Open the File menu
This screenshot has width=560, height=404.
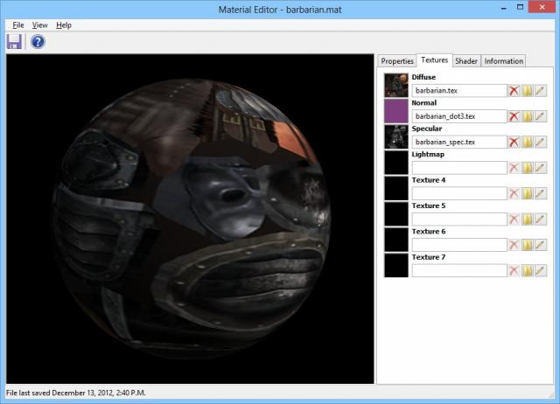point(18,25)
